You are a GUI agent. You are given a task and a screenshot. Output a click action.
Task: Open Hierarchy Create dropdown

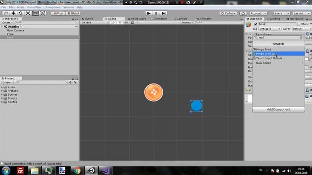click(x=7, y=23)
